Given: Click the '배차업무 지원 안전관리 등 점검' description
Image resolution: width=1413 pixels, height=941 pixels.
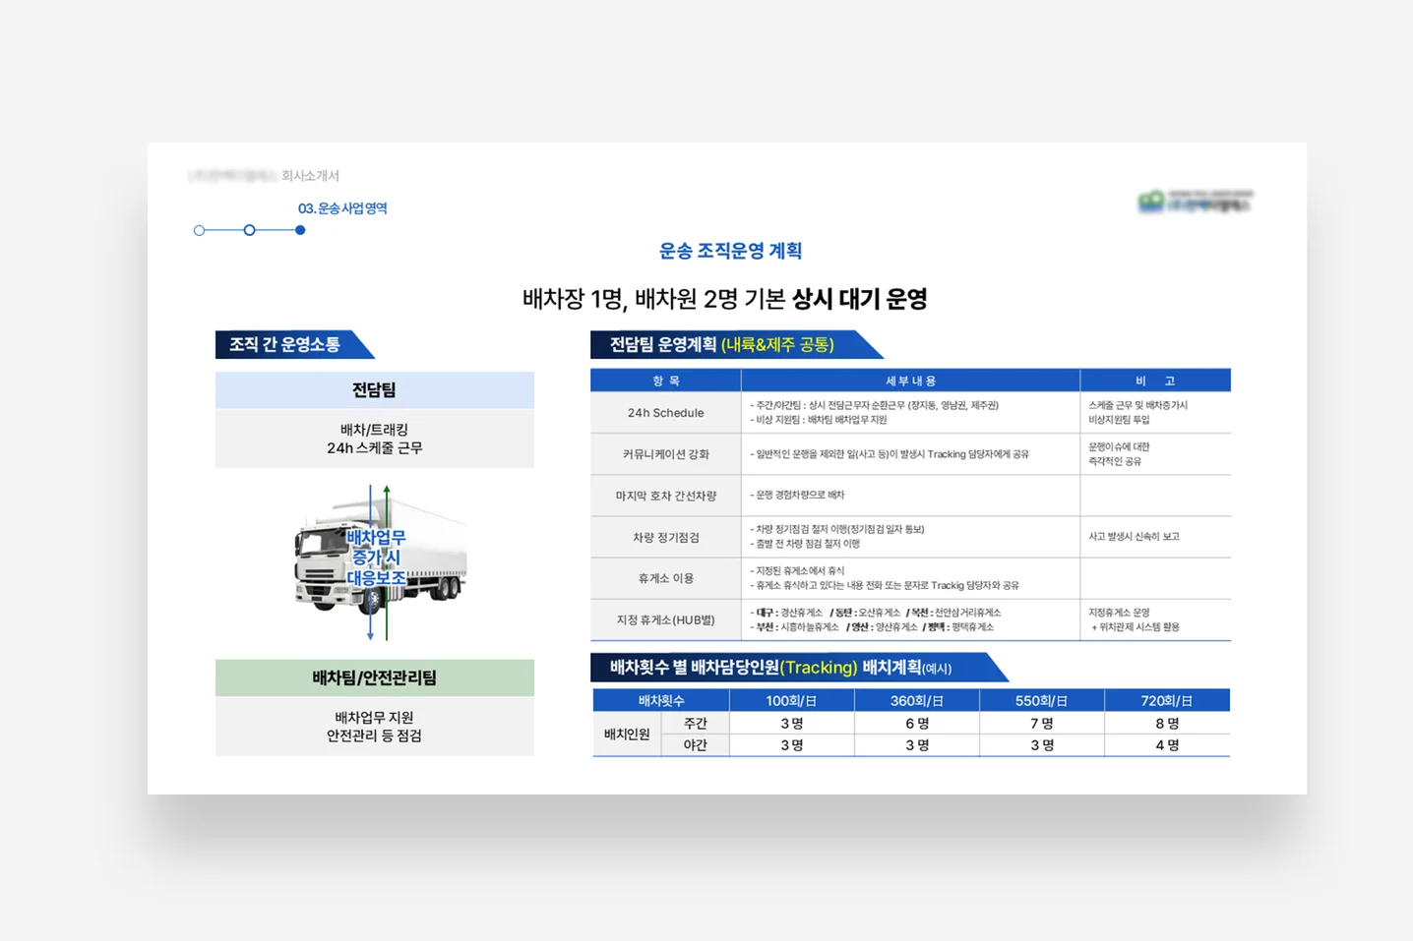Looking at the screenshot, I should pyautogui.click(x=375, y=727).
